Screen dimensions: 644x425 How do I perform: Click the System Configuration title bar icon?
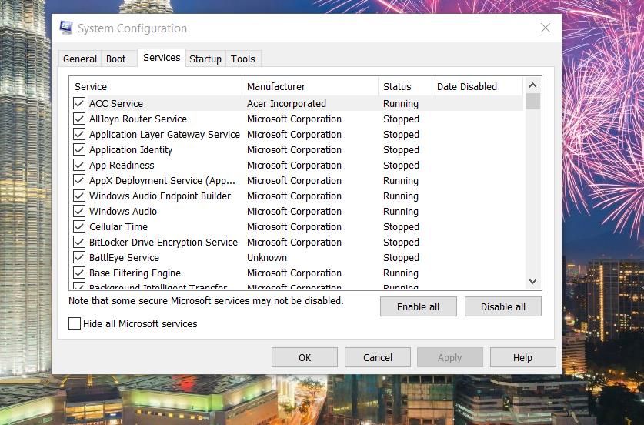point(66,28)
